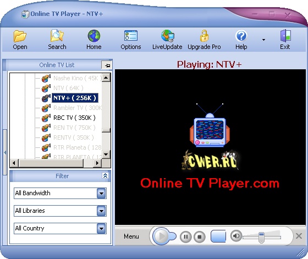Pause the playback
The width and height of the screenshot is (308, 259).
click(x=186, y=236)
